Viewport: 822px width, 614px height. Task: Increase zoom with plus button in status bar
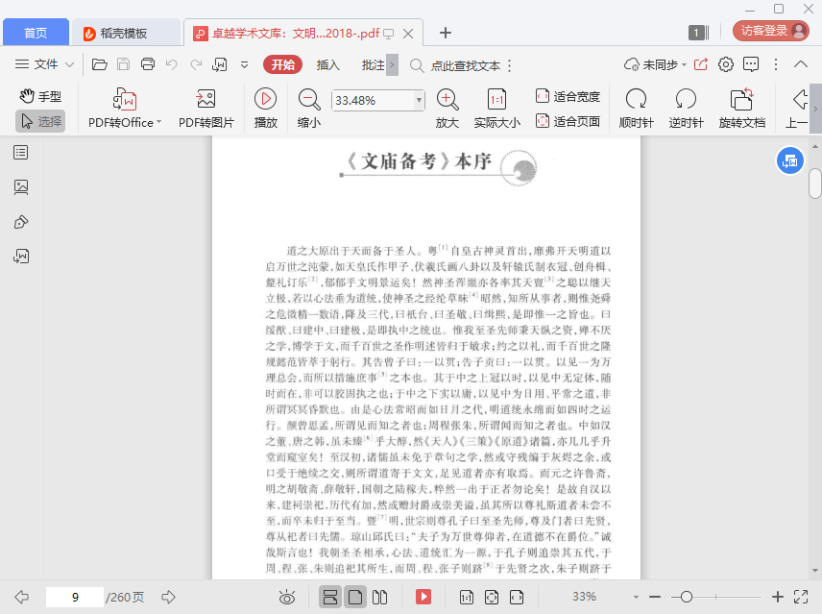(778, 597)
